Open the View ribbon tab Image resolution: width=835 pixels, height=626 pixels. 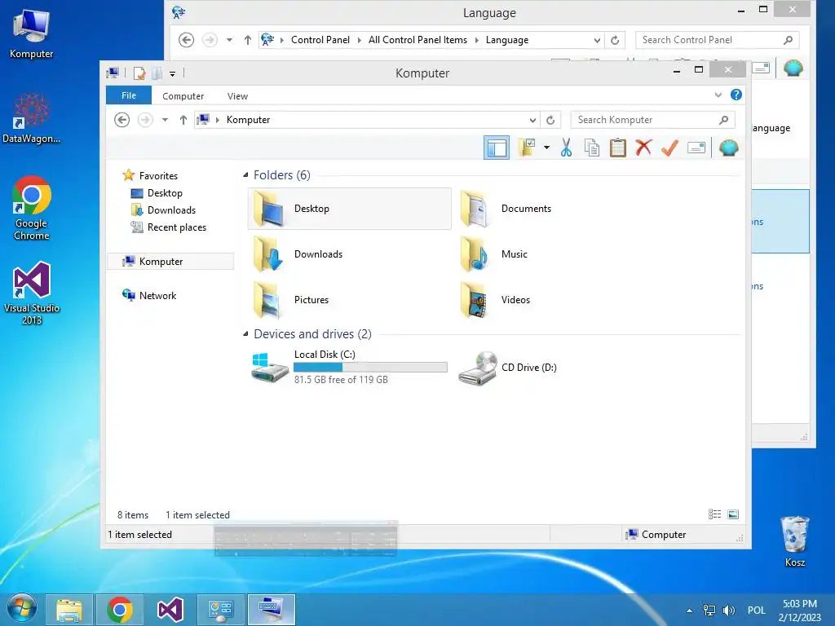(237, 96)
